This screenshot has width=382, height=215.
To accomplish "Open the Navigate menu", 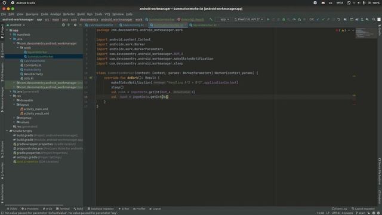I will pos(32,14).
